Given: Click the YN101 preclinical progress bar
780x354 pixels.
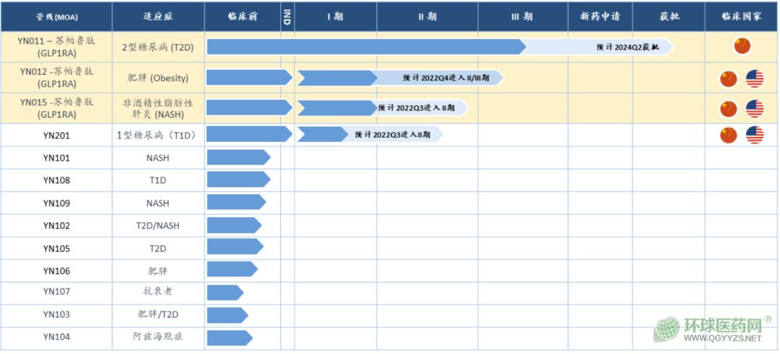Looking at the screenshot, I should tap(238, 157).
